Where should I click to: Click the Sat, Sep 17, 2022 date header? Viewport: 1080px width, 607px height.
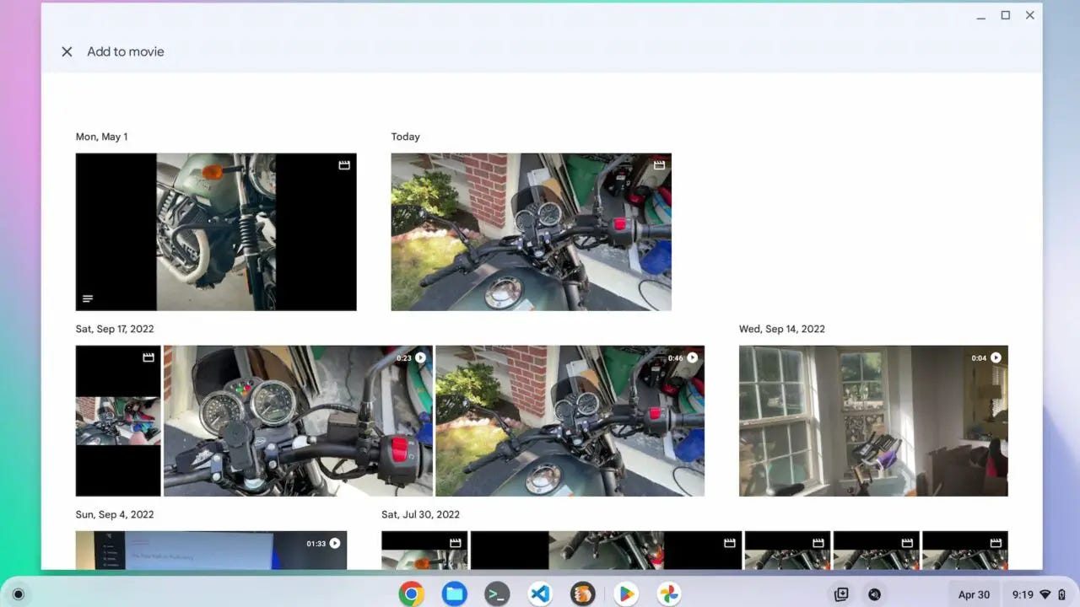(x=115, y=329)
